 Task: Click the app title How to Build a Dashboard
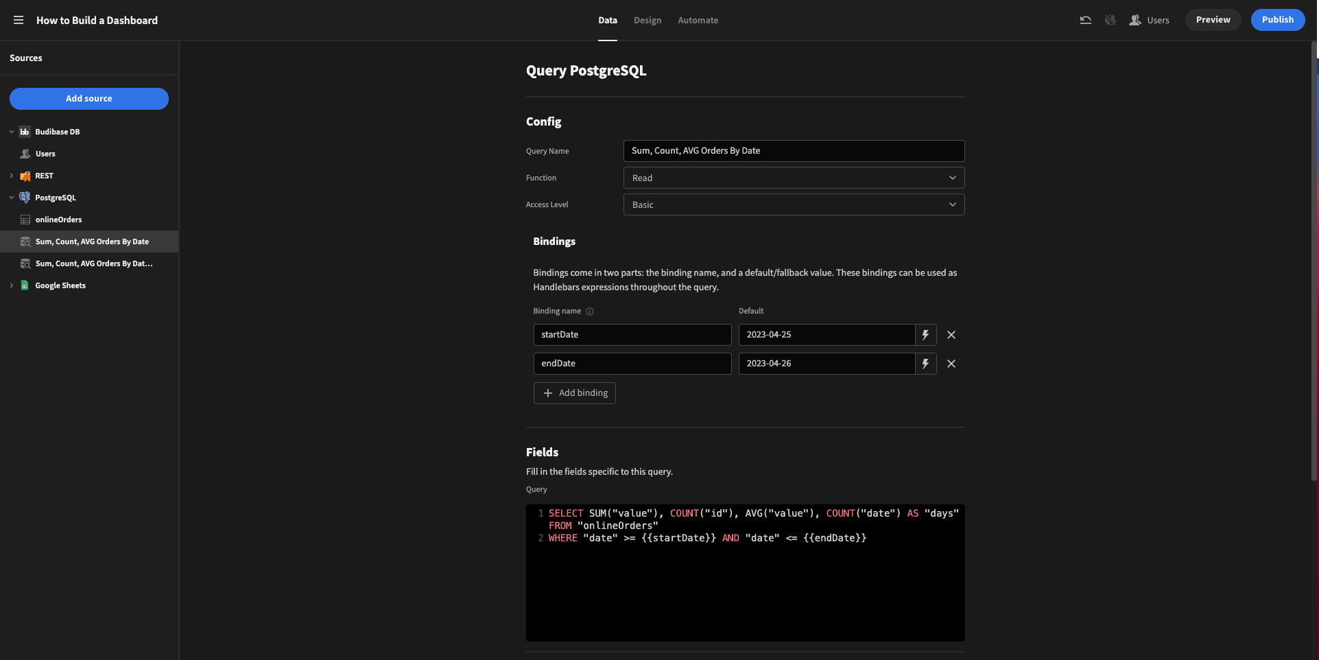pos(97,21)
